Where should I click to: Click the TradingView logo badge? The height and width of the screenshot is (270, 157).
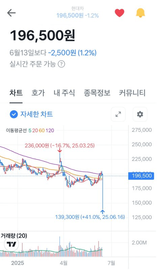[x=11, y=244]
